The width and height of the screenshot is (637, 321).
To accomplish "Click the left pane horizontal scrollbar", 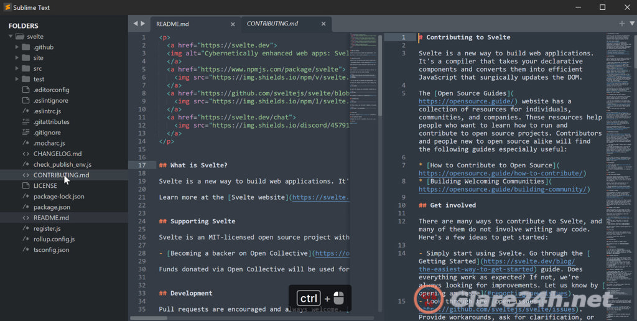I will pos(148,318).
